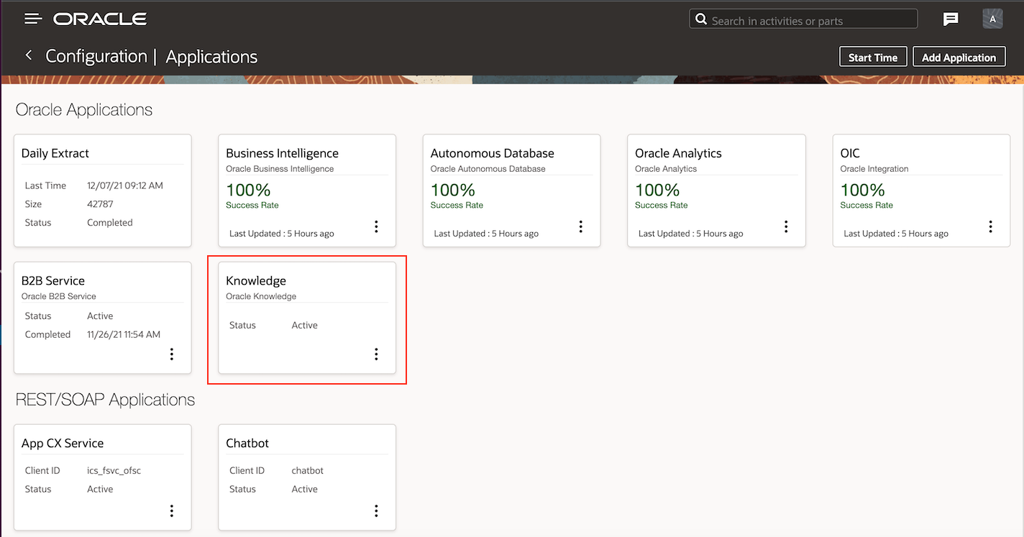
Task: Click OIC card three-dot menu
Action: 990,227
